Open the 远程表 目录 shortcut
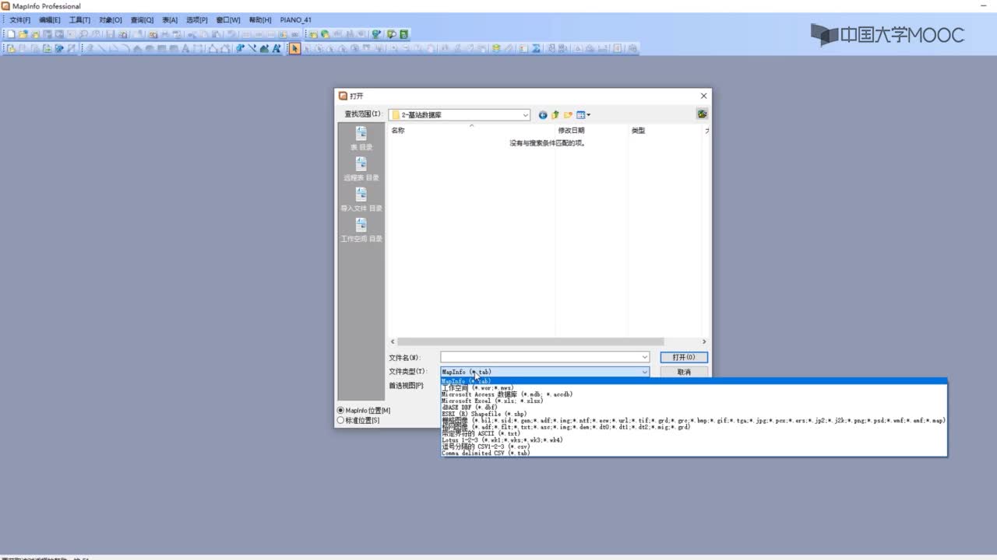This screenshot has height=560, width=997. (361, 169)
